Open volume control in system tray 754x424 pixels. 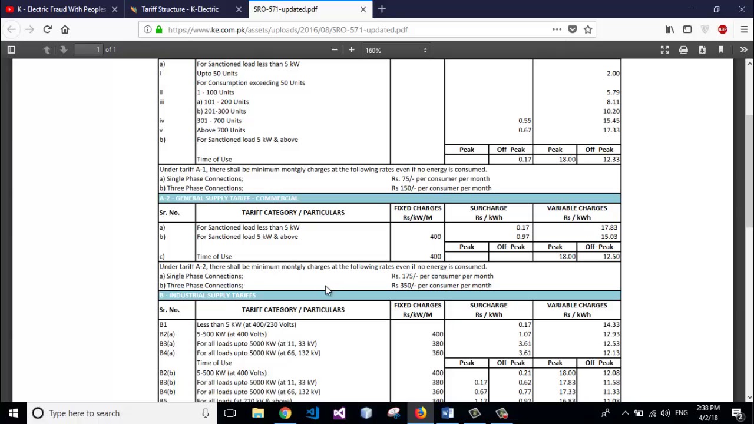(665, 413)
